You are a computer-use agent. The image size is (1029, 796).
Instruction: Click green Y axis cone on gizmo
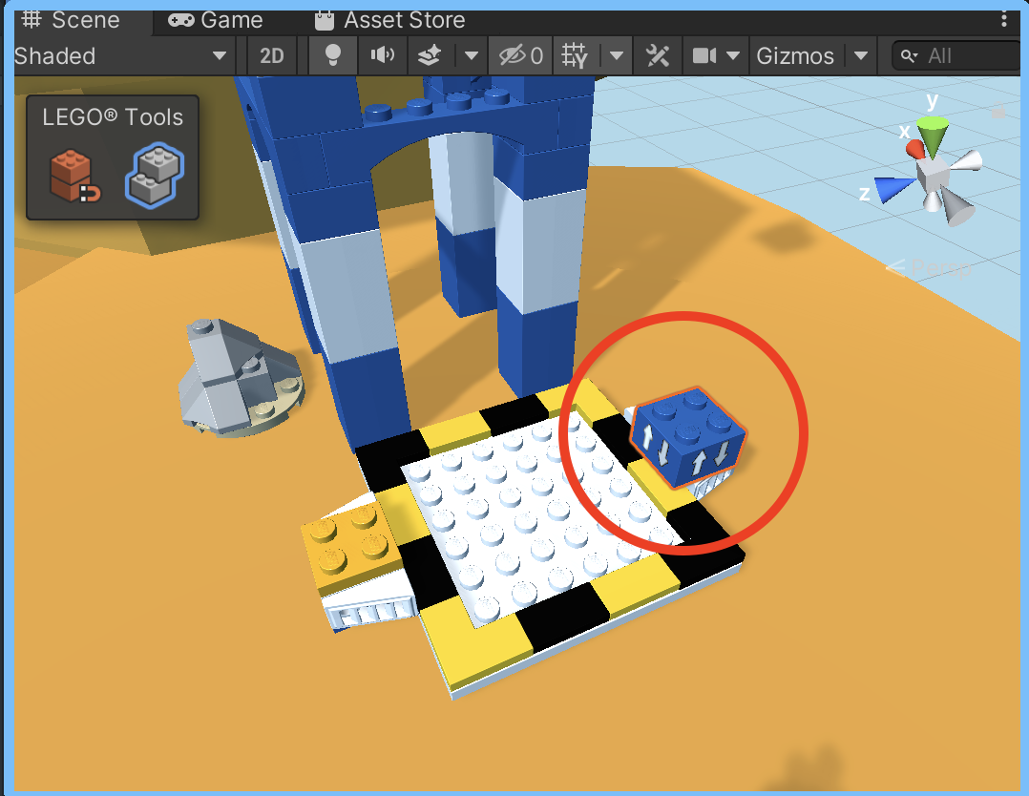[x=933, y=136]
